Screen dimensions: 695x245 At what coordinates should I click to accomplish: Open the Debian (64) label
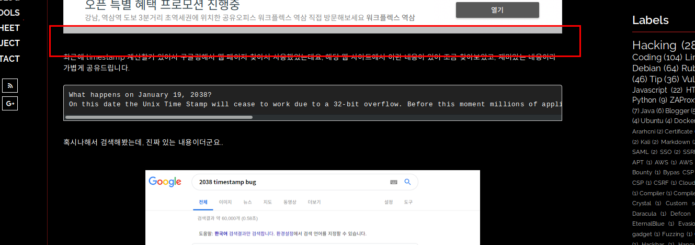pyautogui.click(x=655, y=68)
